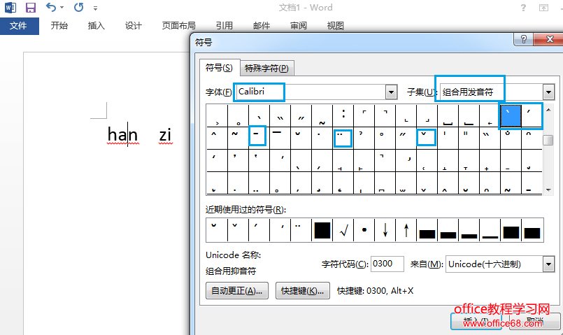This screenshot has width=563, height=335.
Task: Click the symbol grid scrollbar thumb
Action: tap(548, 140)
